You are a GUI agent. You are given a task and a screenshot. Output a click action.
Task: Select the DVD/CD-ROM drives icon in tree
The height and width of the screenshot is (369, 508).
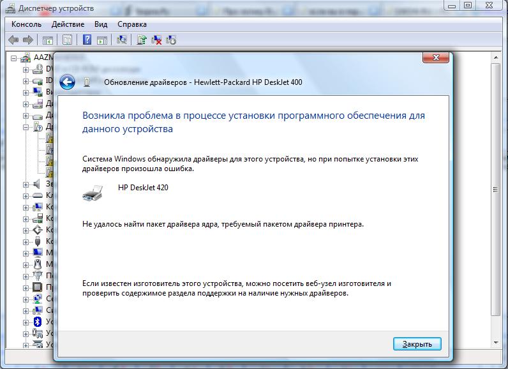[38, 69]
